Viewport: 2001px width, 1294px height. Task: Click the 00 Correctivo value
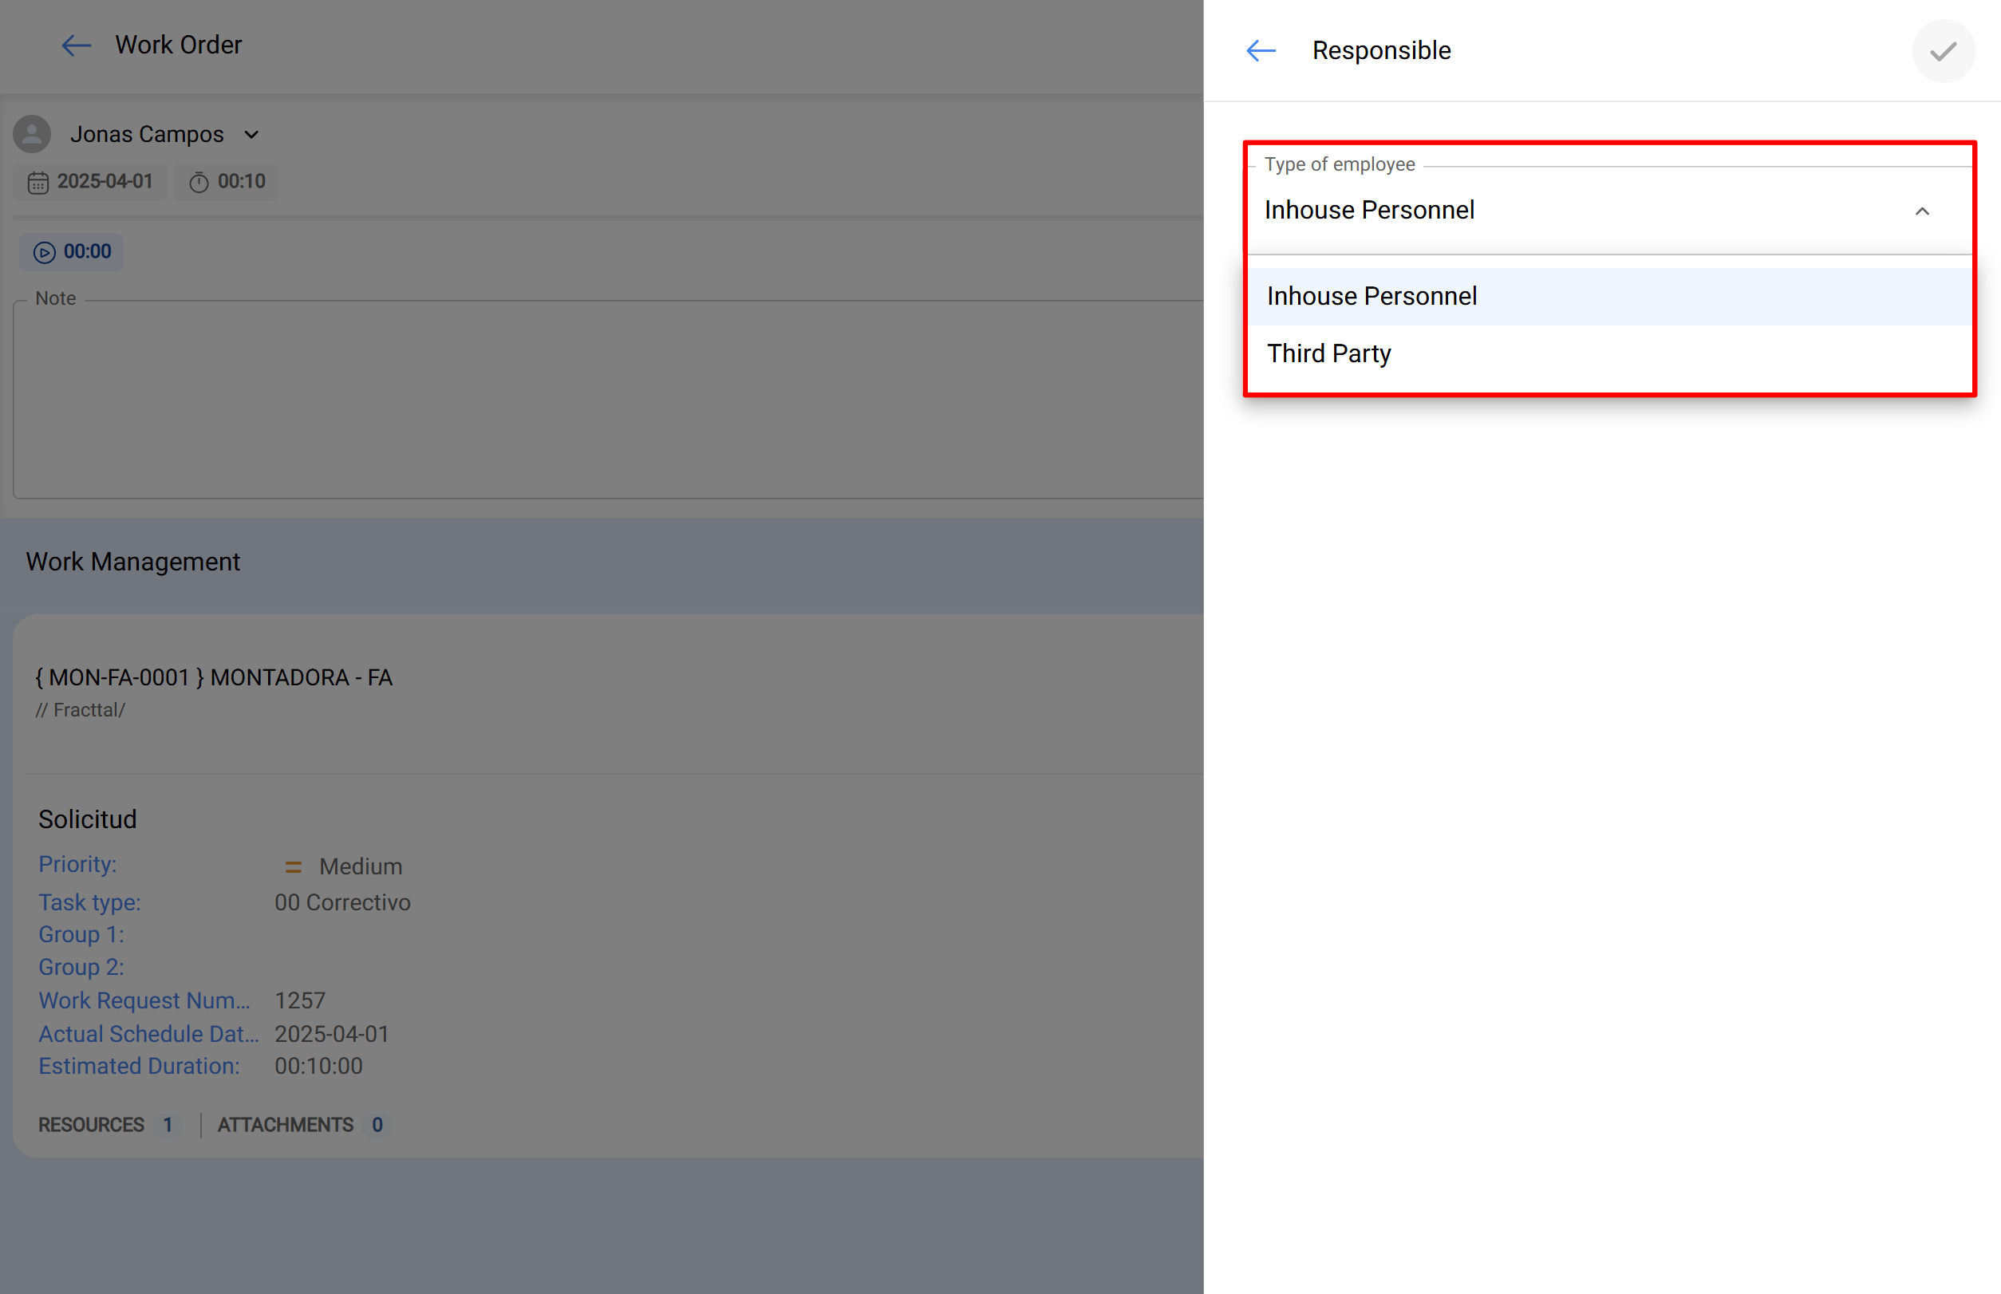(x=343, y=902)
